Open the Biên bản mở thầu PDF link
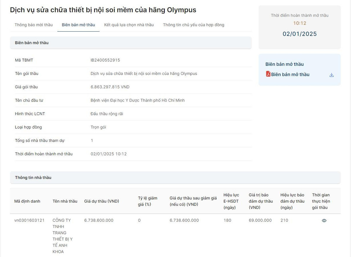The height and width of the screenshot is (257, 351). click(290, 75)
